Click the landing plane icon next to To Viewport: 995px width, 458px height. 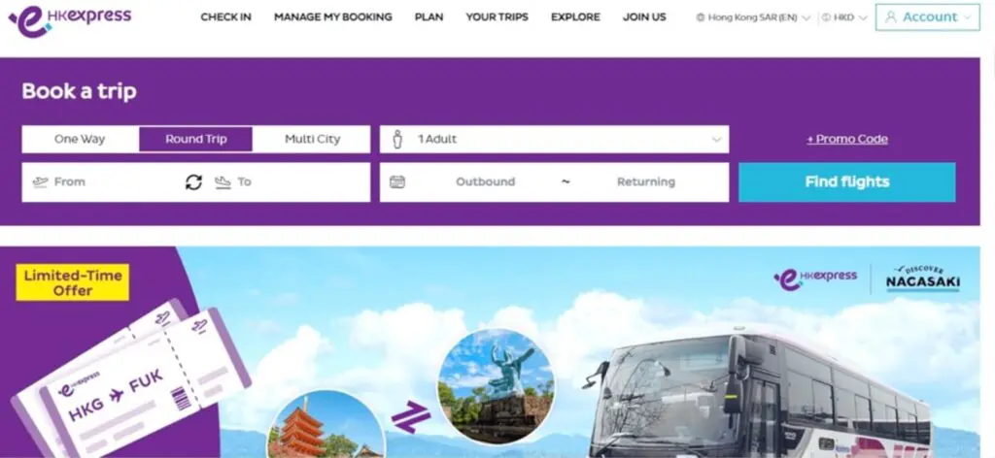click(x=223, y=182)
